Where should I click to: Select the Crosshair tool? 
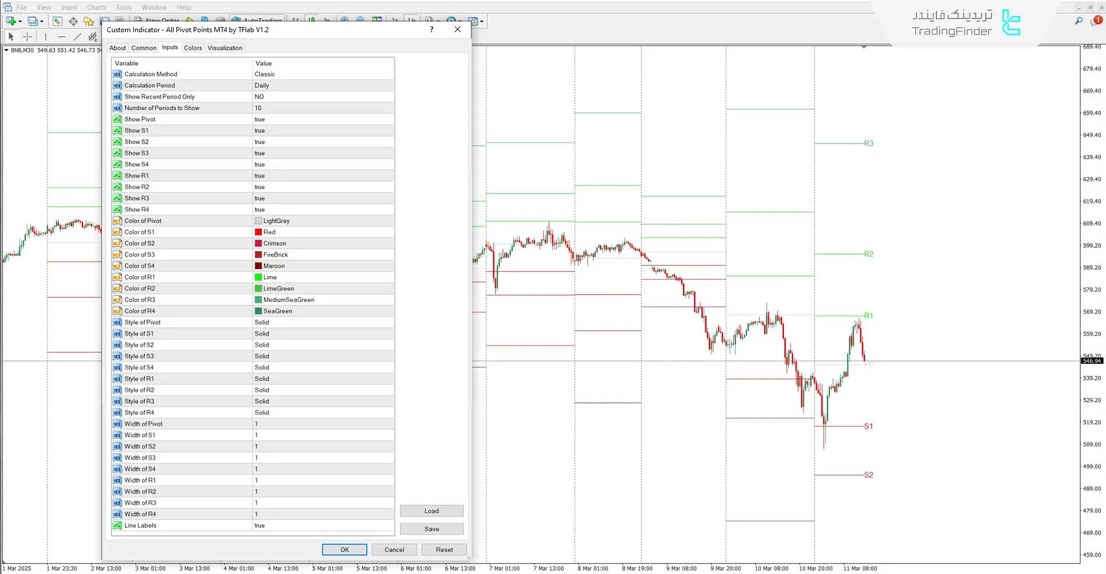click(x=27, y=36)
